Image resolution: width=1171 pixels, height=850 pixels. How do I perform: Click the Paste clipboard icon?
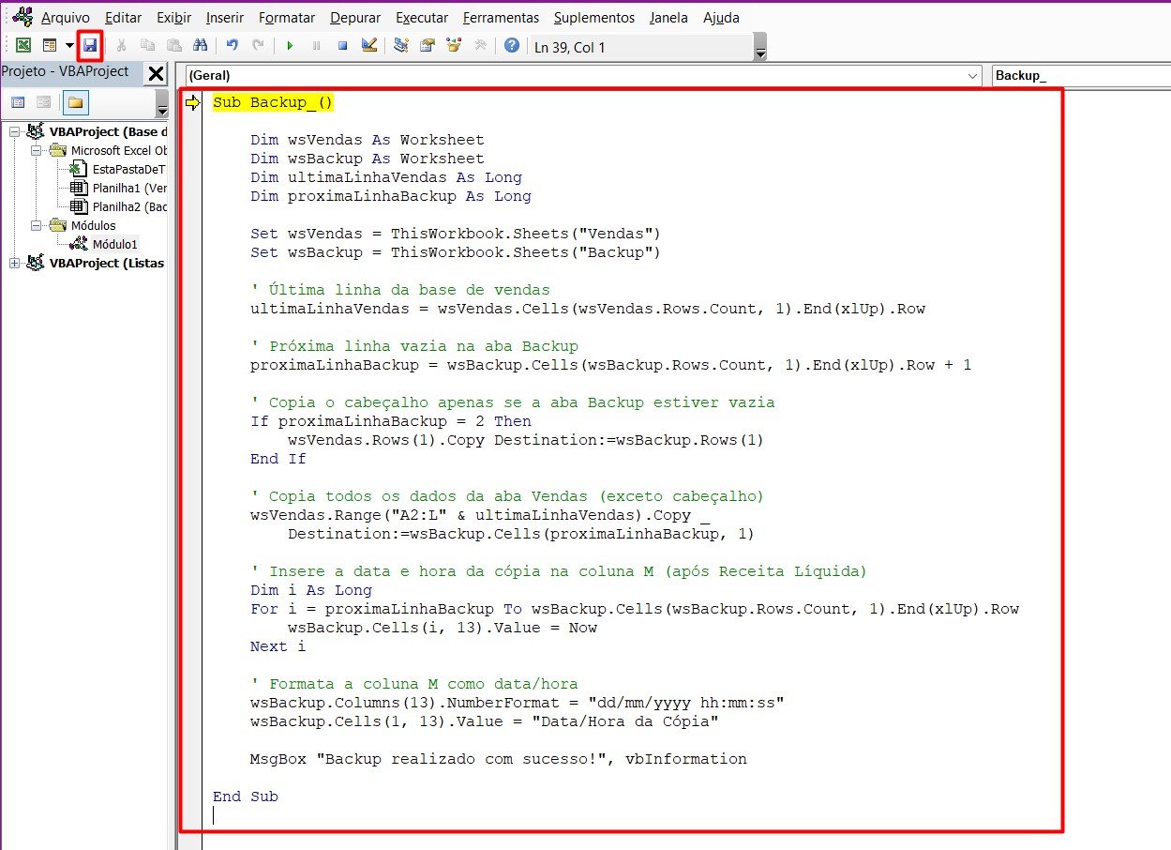click(x=173, y=45)
